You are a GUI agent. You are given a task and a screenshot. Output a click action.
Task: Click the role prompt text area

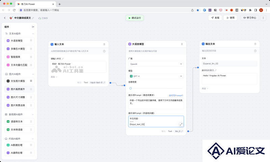[x=156, y=103]
